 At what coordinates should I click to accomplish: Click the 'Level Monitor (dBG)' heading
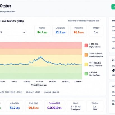coord(12,21)
